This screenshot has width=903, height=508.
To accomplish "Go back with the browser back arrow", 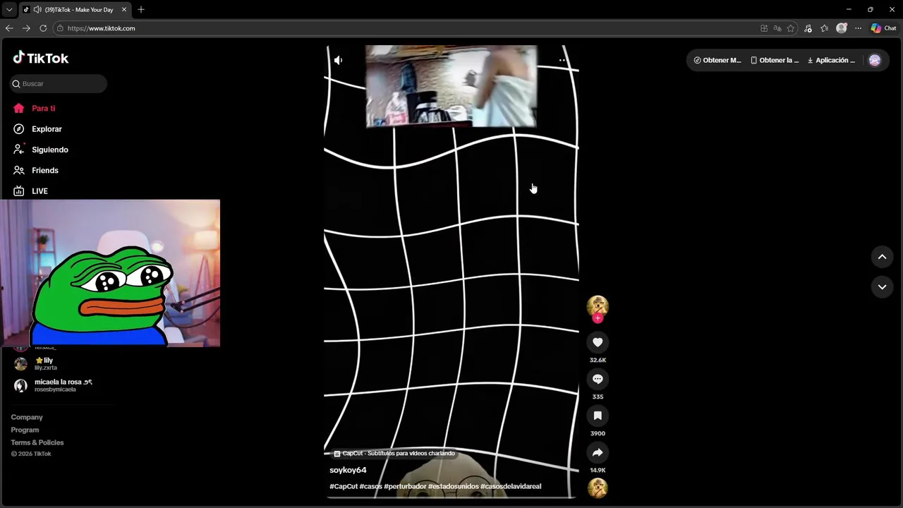I will [9, 28].
